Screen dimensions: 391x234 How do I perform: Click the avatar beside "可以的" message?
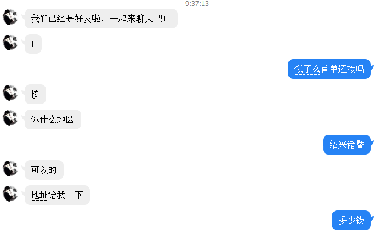tap(10, 168)
